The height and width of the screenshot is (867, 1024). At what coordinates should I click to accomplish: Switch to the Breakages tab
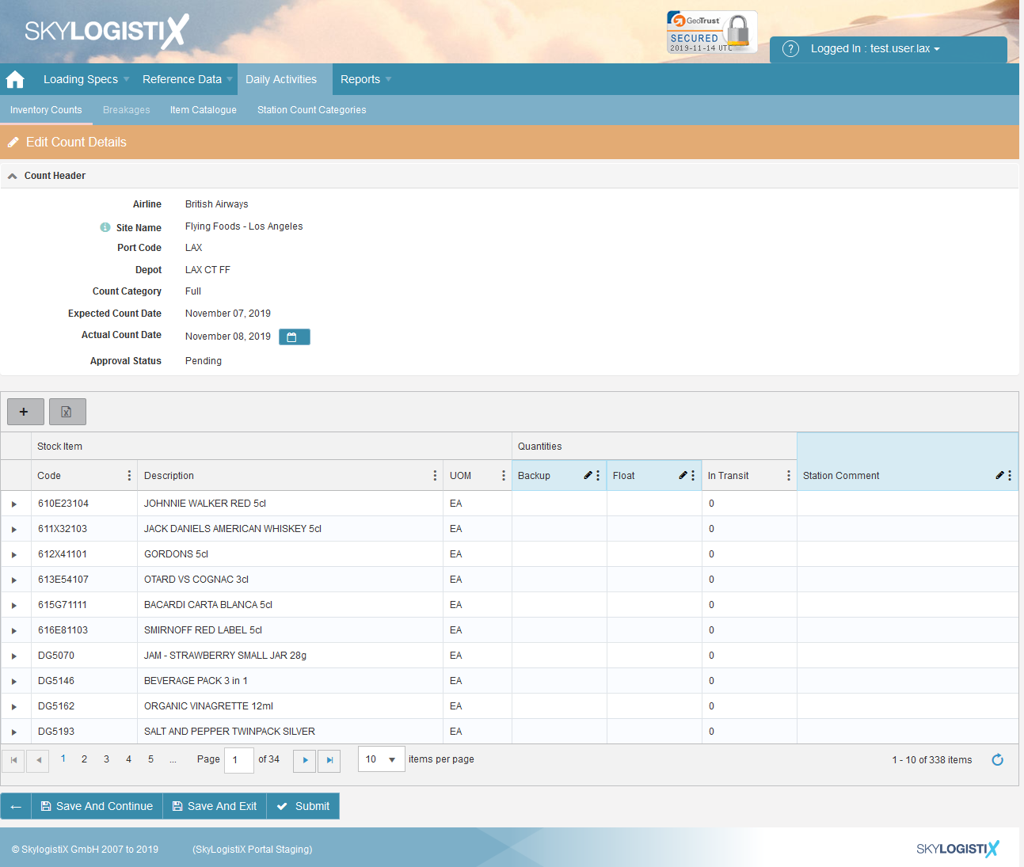127,110
